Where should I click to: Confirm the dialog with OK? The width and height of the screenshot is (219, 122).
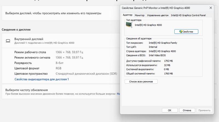[x=169, y=111]
